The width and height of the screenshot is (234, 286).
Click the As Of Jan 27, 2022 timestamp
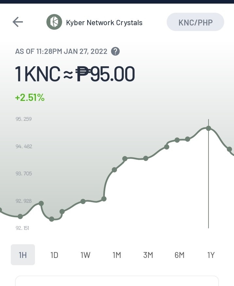coord(61,52)
